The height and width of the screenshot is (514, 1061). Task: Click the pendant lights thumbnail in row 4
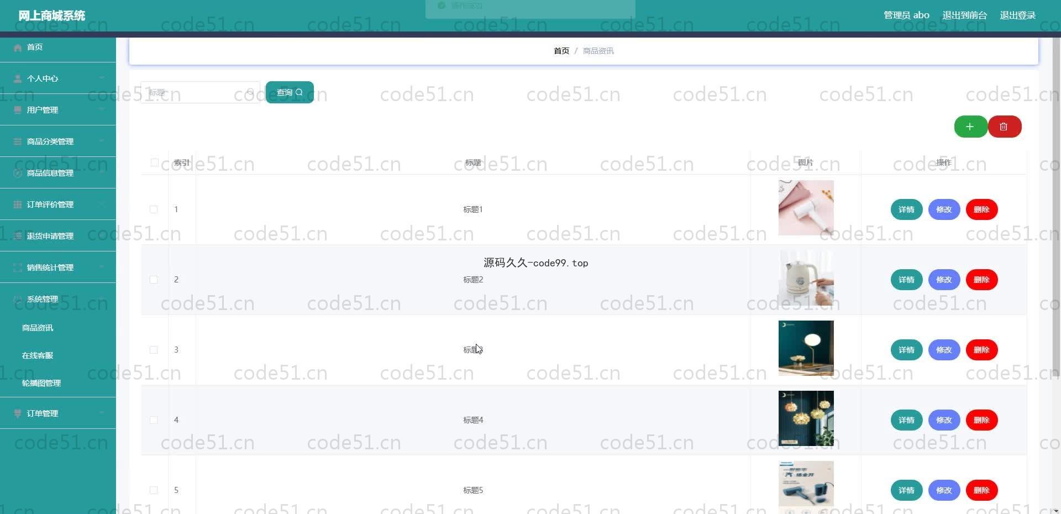[x=806, y=418]
